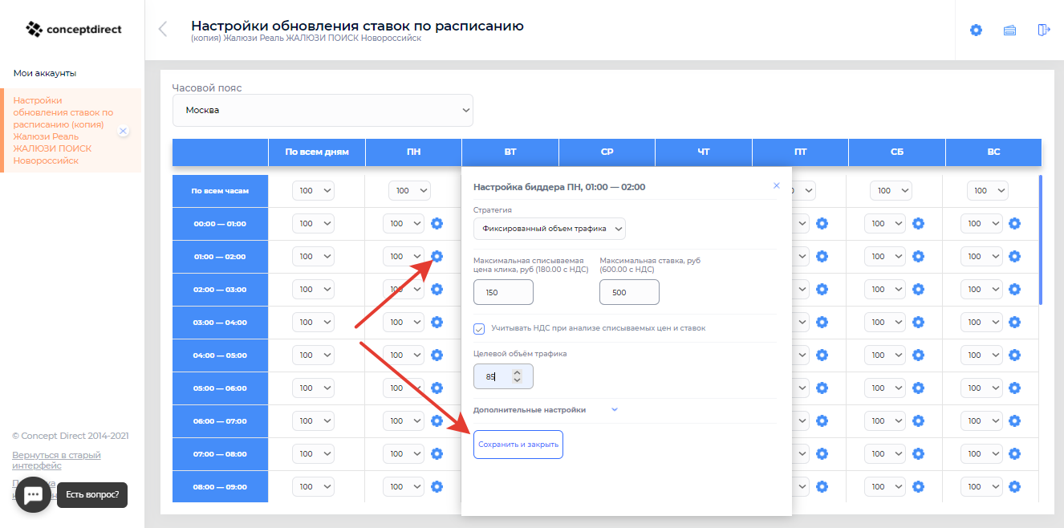Open ПН gear for 04:00 — 05:00

437,355
